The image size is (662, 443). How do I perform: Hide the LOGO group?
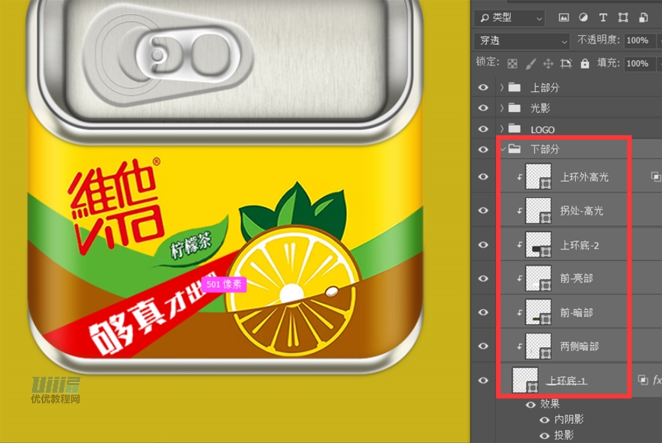tap(483, 129)
